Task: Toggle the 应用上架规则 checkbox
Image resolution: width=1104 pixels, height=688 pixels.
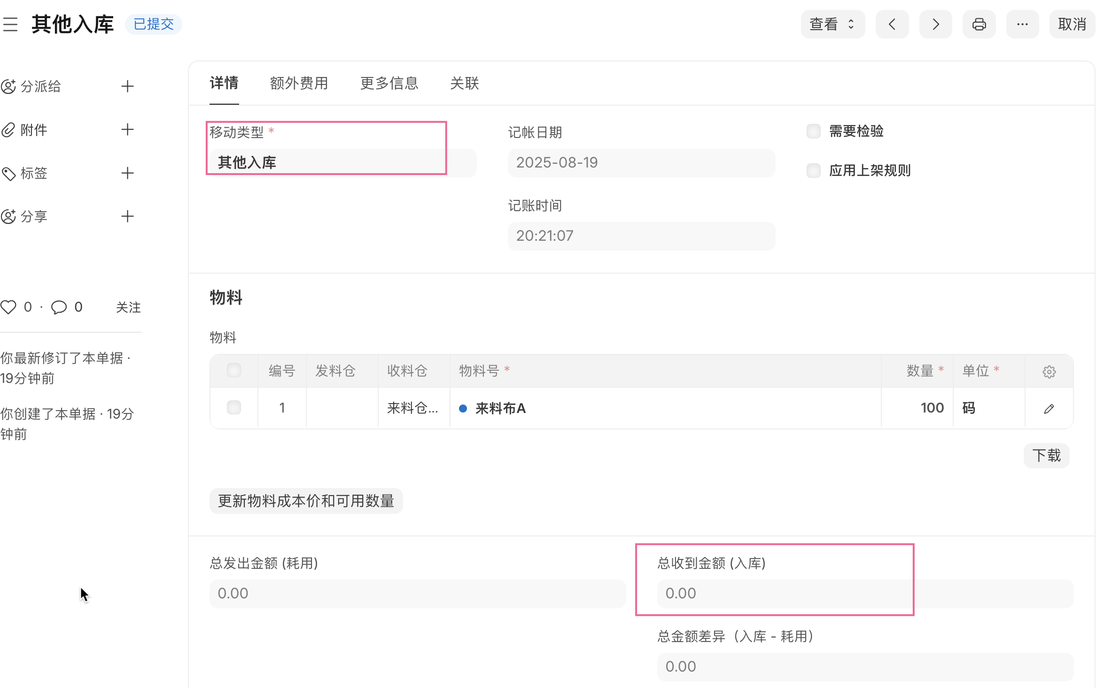Action: point(814,171)
